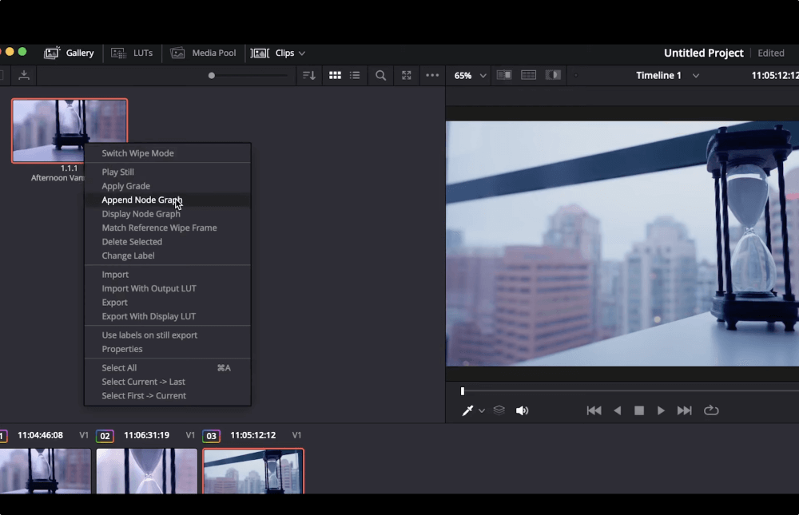Screen dimensions: 799x515
Task: Select clip 03 thumbnail in timeline
Action: 253,471
